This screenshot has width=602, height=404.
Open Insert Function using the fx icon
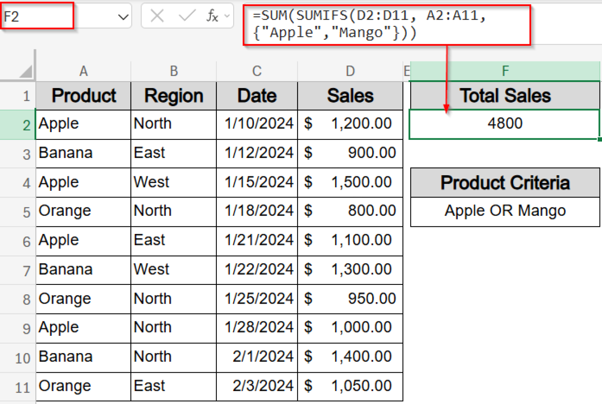(213, 16)
